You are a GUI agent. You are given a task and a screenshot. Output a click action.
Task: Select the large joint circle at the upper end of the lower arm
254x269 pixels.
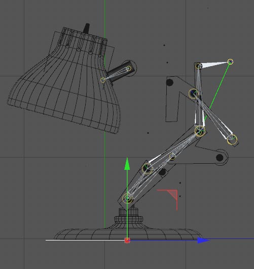click(x=147, y=168)
